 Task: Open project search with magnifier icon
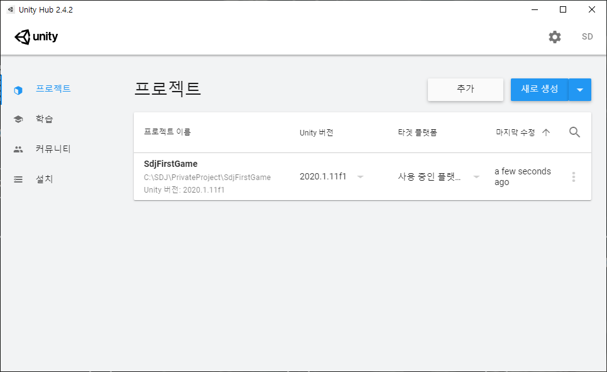pyautogui.click(x=574, y=132)
